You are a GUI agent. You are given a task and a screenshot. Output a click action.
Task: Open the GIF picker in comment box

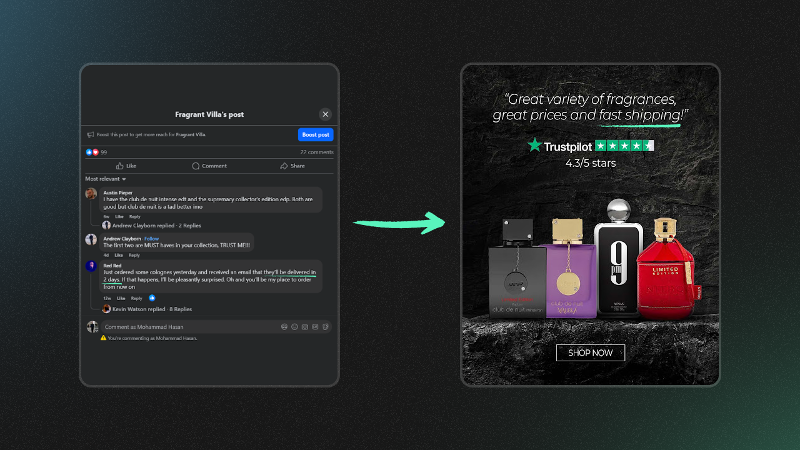pyautogui.click(x=315, y=327)
